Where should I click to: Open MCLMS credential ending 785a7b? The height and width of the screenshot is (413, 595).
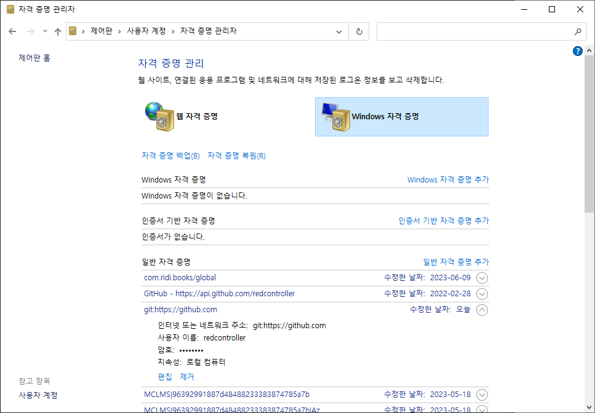(226, 395)
